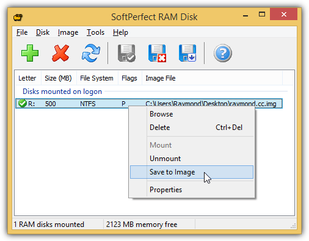Close the SoftPerfect RAM Disk window

(284, 14)
